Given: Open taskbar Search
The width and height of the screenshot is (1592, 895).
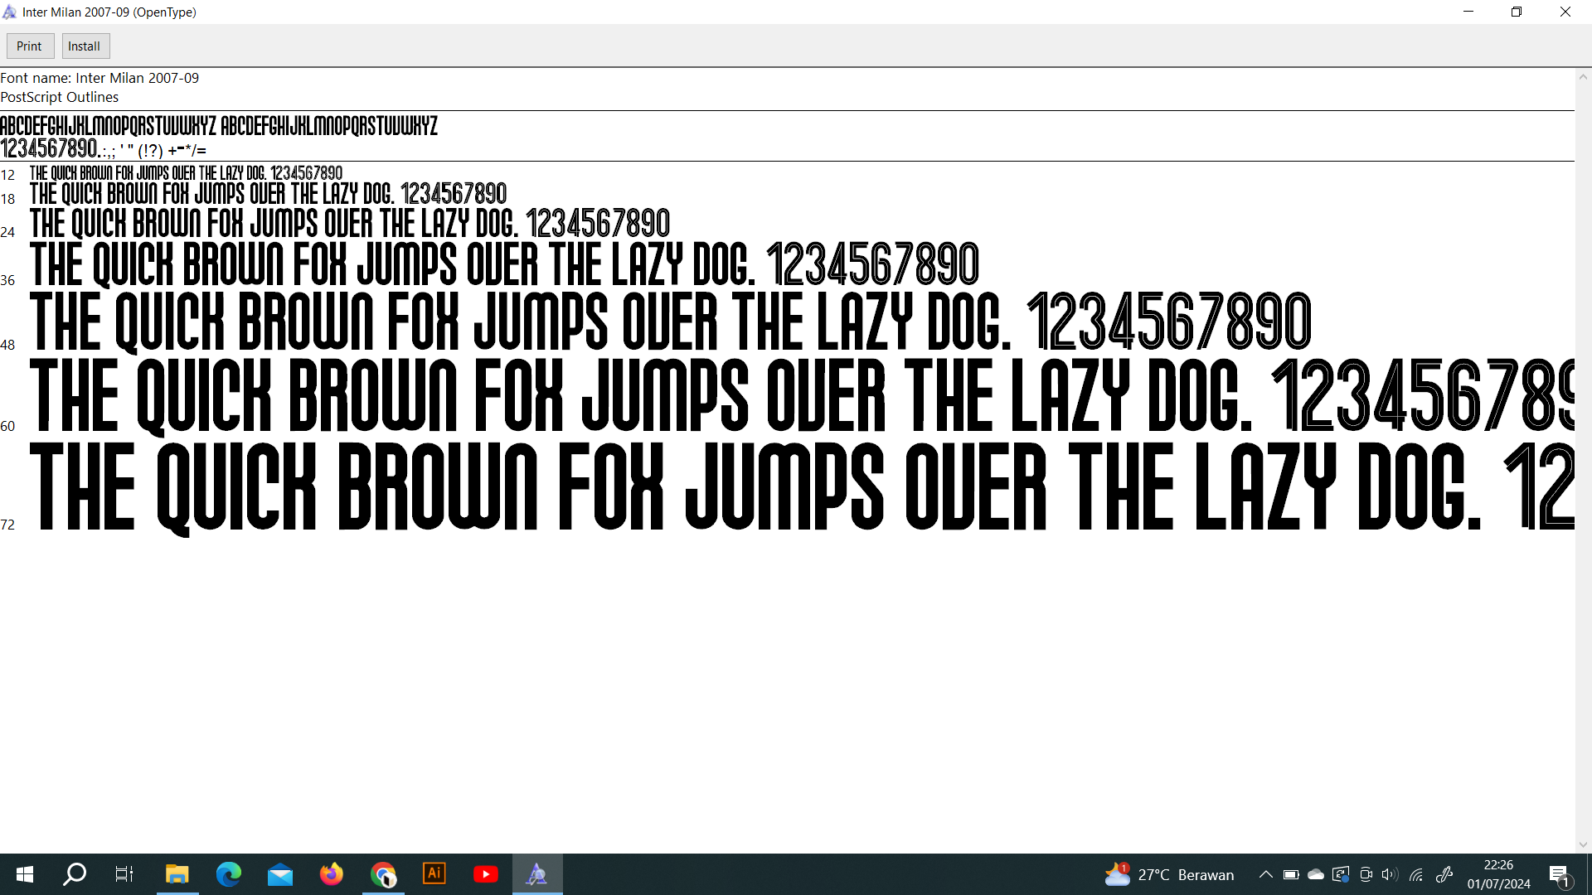Looking at the screenshot, I should (75, 874).
